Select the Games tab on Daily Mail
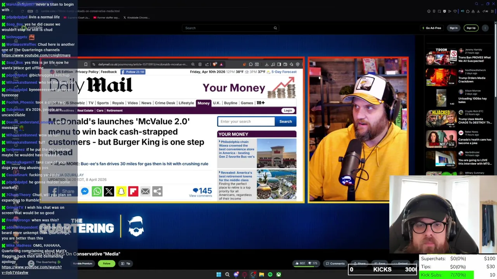The width and height of the screenshot is (497, 279). point(247,103)
